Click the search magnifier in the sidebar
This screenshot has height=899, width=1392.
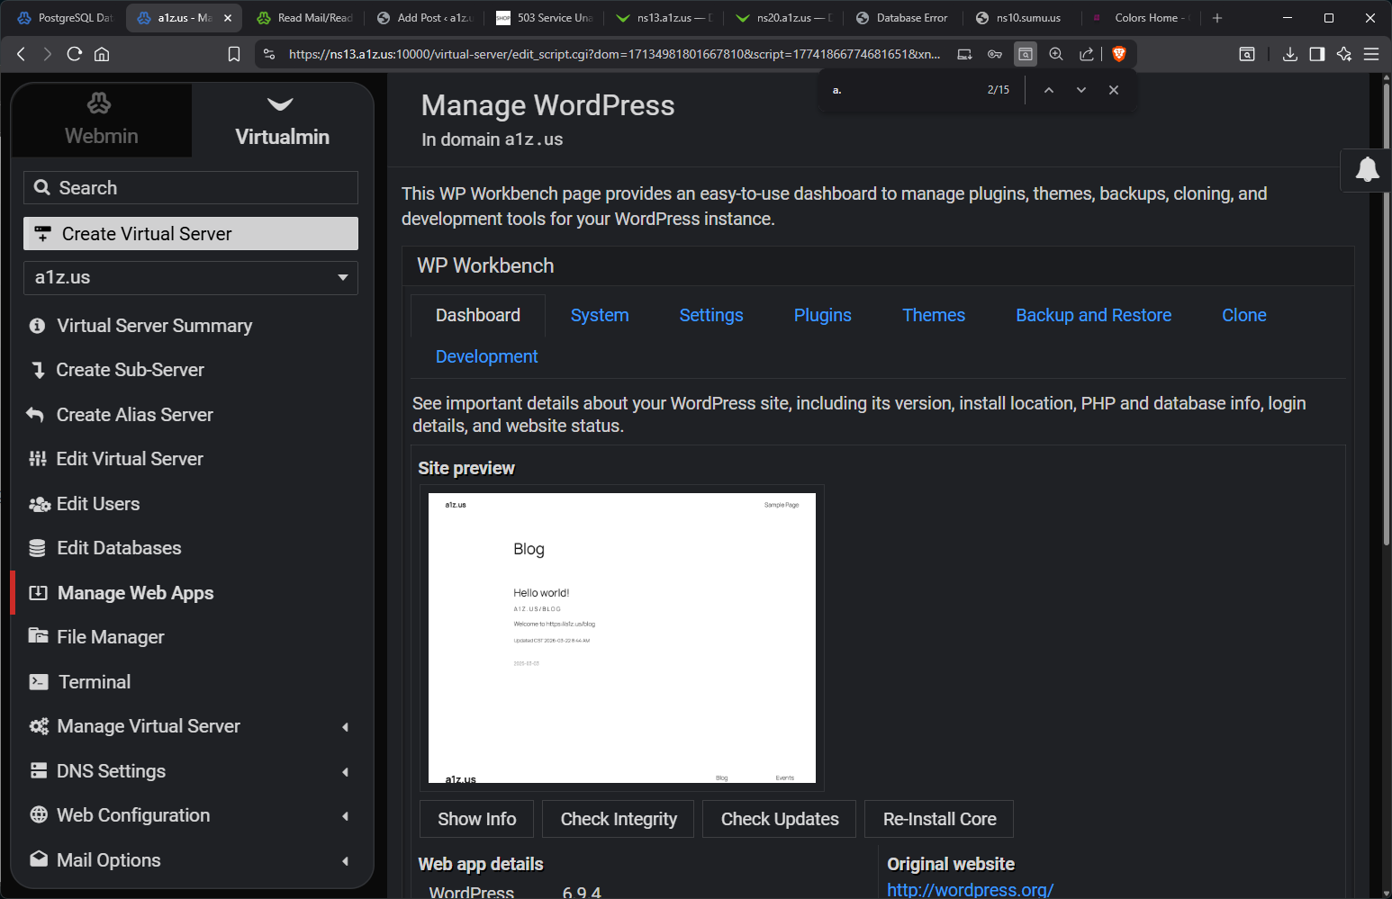tap(42, 187)
